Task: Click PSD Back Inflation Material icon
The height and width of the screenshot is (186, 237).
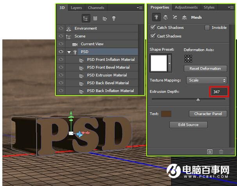Action: pyautogui.click(x=81, y=91)
